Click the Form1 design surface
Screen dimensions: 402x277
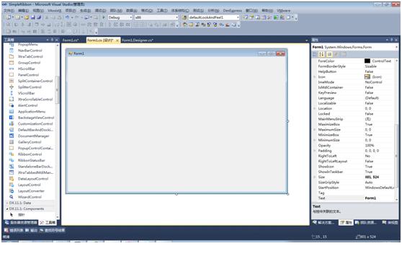click(x=177, y=125)
